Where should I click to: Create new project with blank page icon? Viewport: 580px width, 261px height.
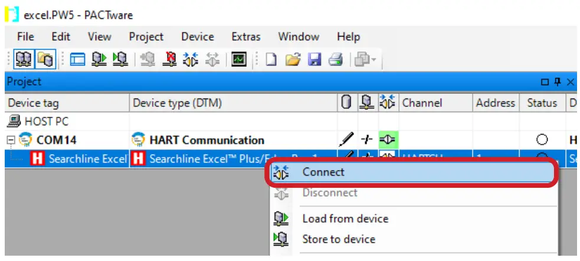[271, 59]
